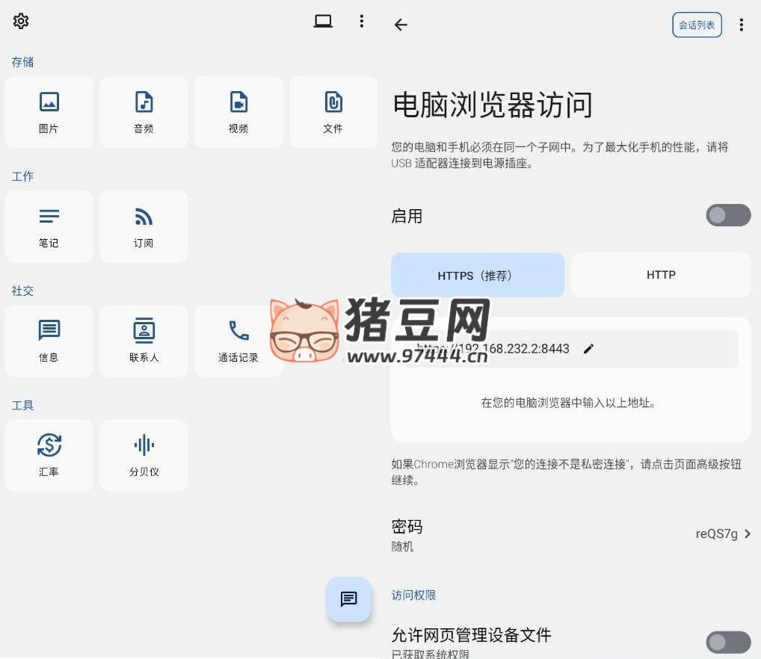Tap the floating chat message button
The width and height of the screenshot is (761, 659).
pyautogui.click(x=348, y=599)
